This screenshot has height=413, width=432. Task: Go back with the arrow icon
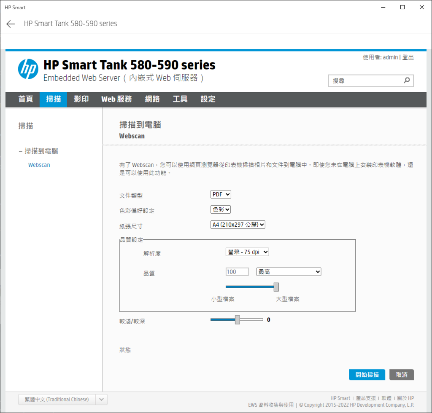[11, 24]
